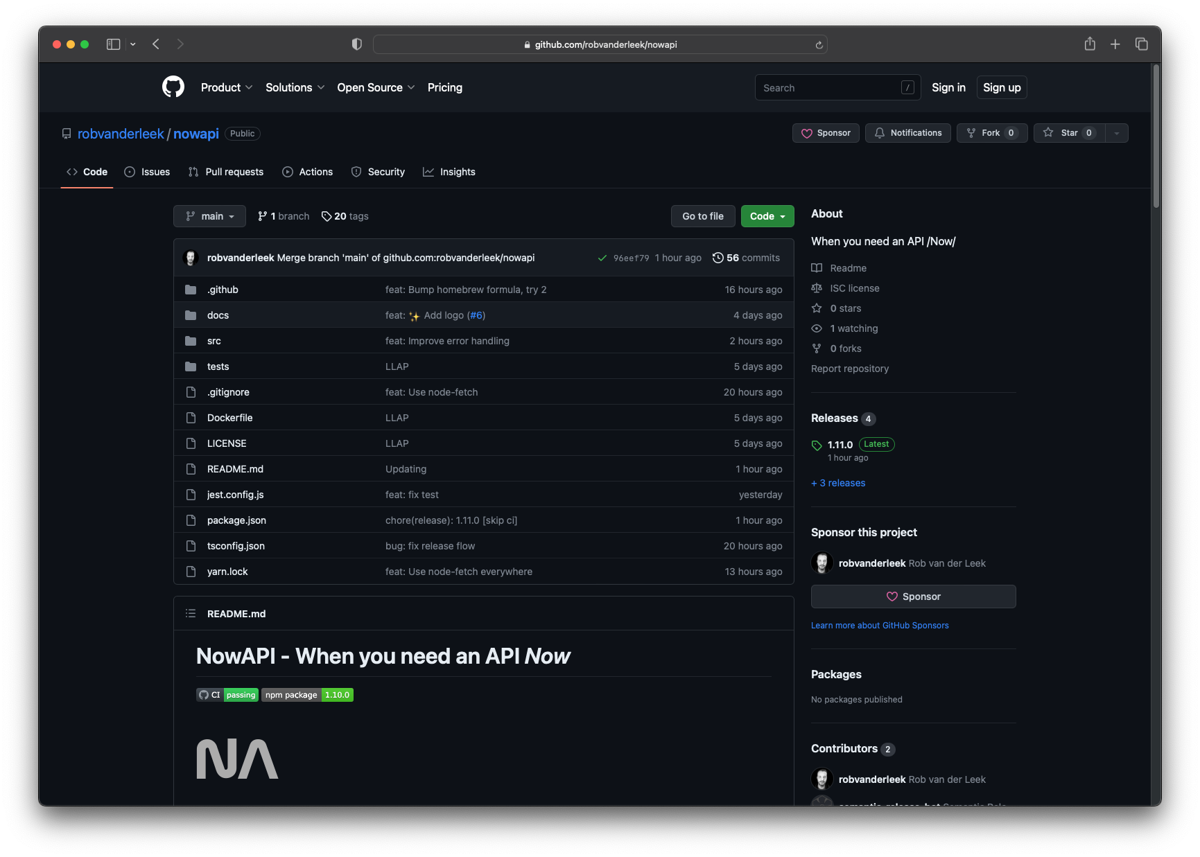This screenshot has height=857, width=1200.
Task: Open the green Code dropdown
Action: click(x=767, y=216)
